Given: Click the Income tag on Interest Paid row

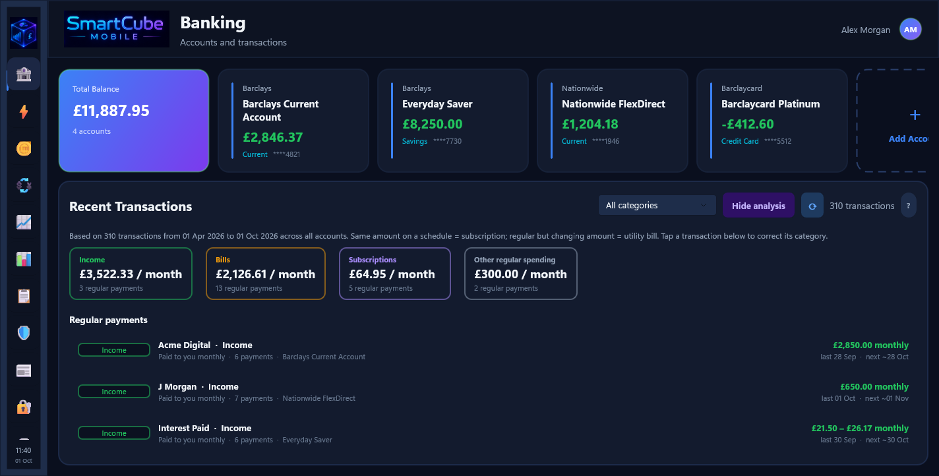Looking at the screenshot, I should (114, 433).
